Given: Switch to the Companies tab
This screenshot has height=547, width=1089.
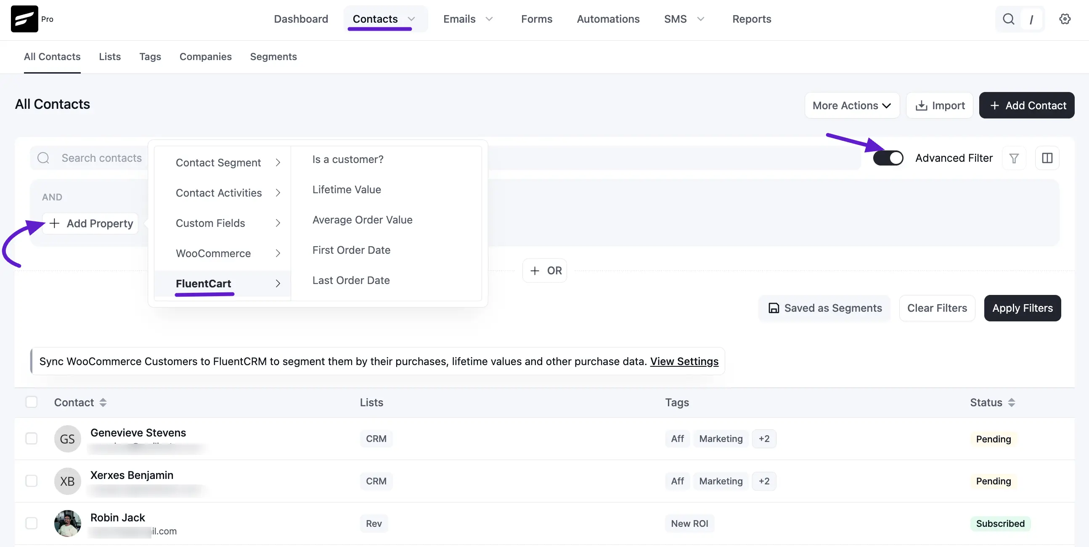Looking at the screenshot, I should point(205,57).
